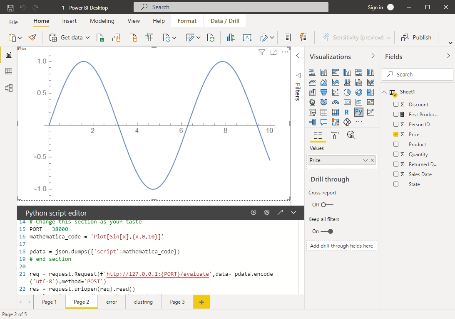Run the Python script
The height and width of the screenshot is (319, 455).
[254, 212]
